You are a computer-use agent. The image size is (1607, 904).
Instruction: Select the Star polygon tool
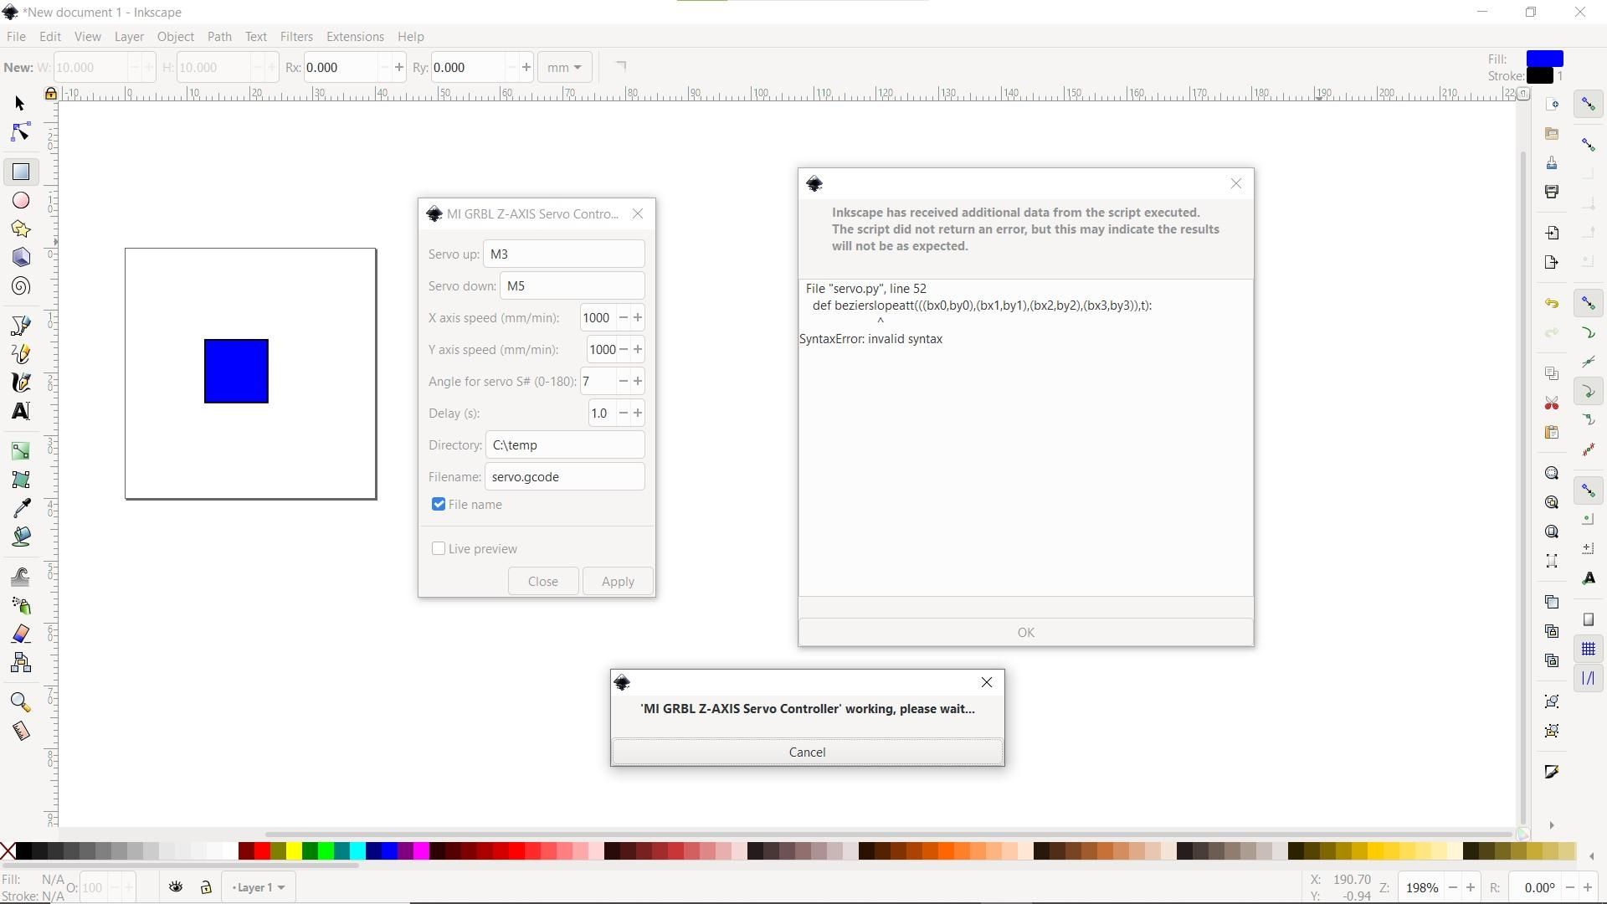[x=21, y=229]
